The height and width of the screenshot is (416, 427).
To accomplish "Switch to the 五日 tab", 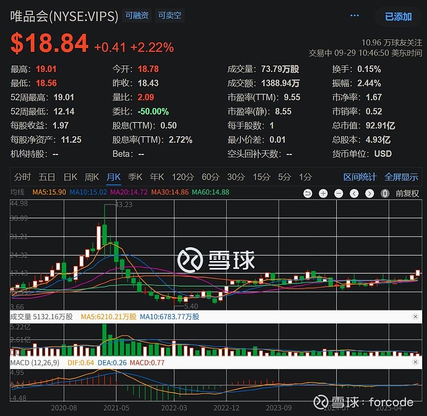I will click(x=46, y=177).
